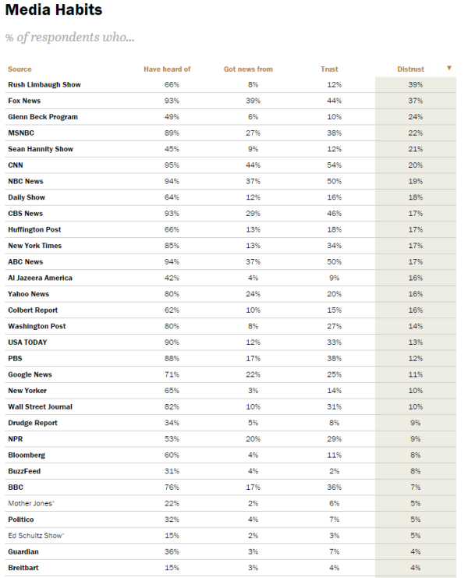Viewport: 468px width, 578px height.
Task: Sort by Have heard of column
Action: coord(167,69)
